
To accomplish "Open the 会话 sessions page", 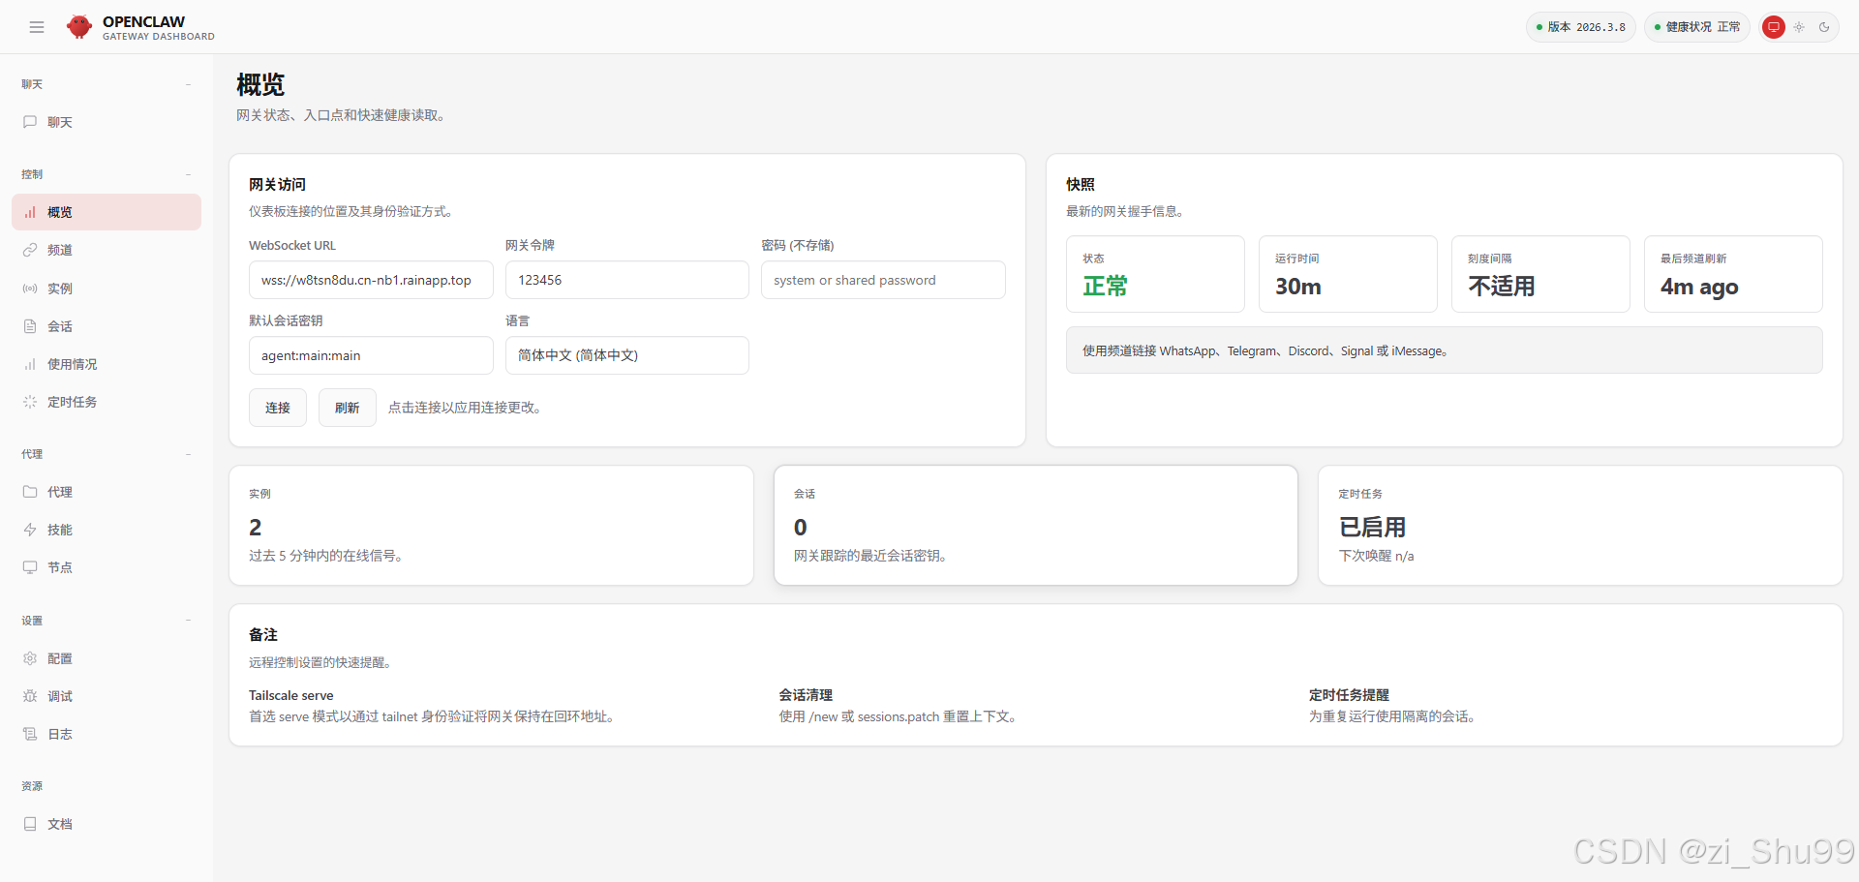I will [x=60, y=326].
